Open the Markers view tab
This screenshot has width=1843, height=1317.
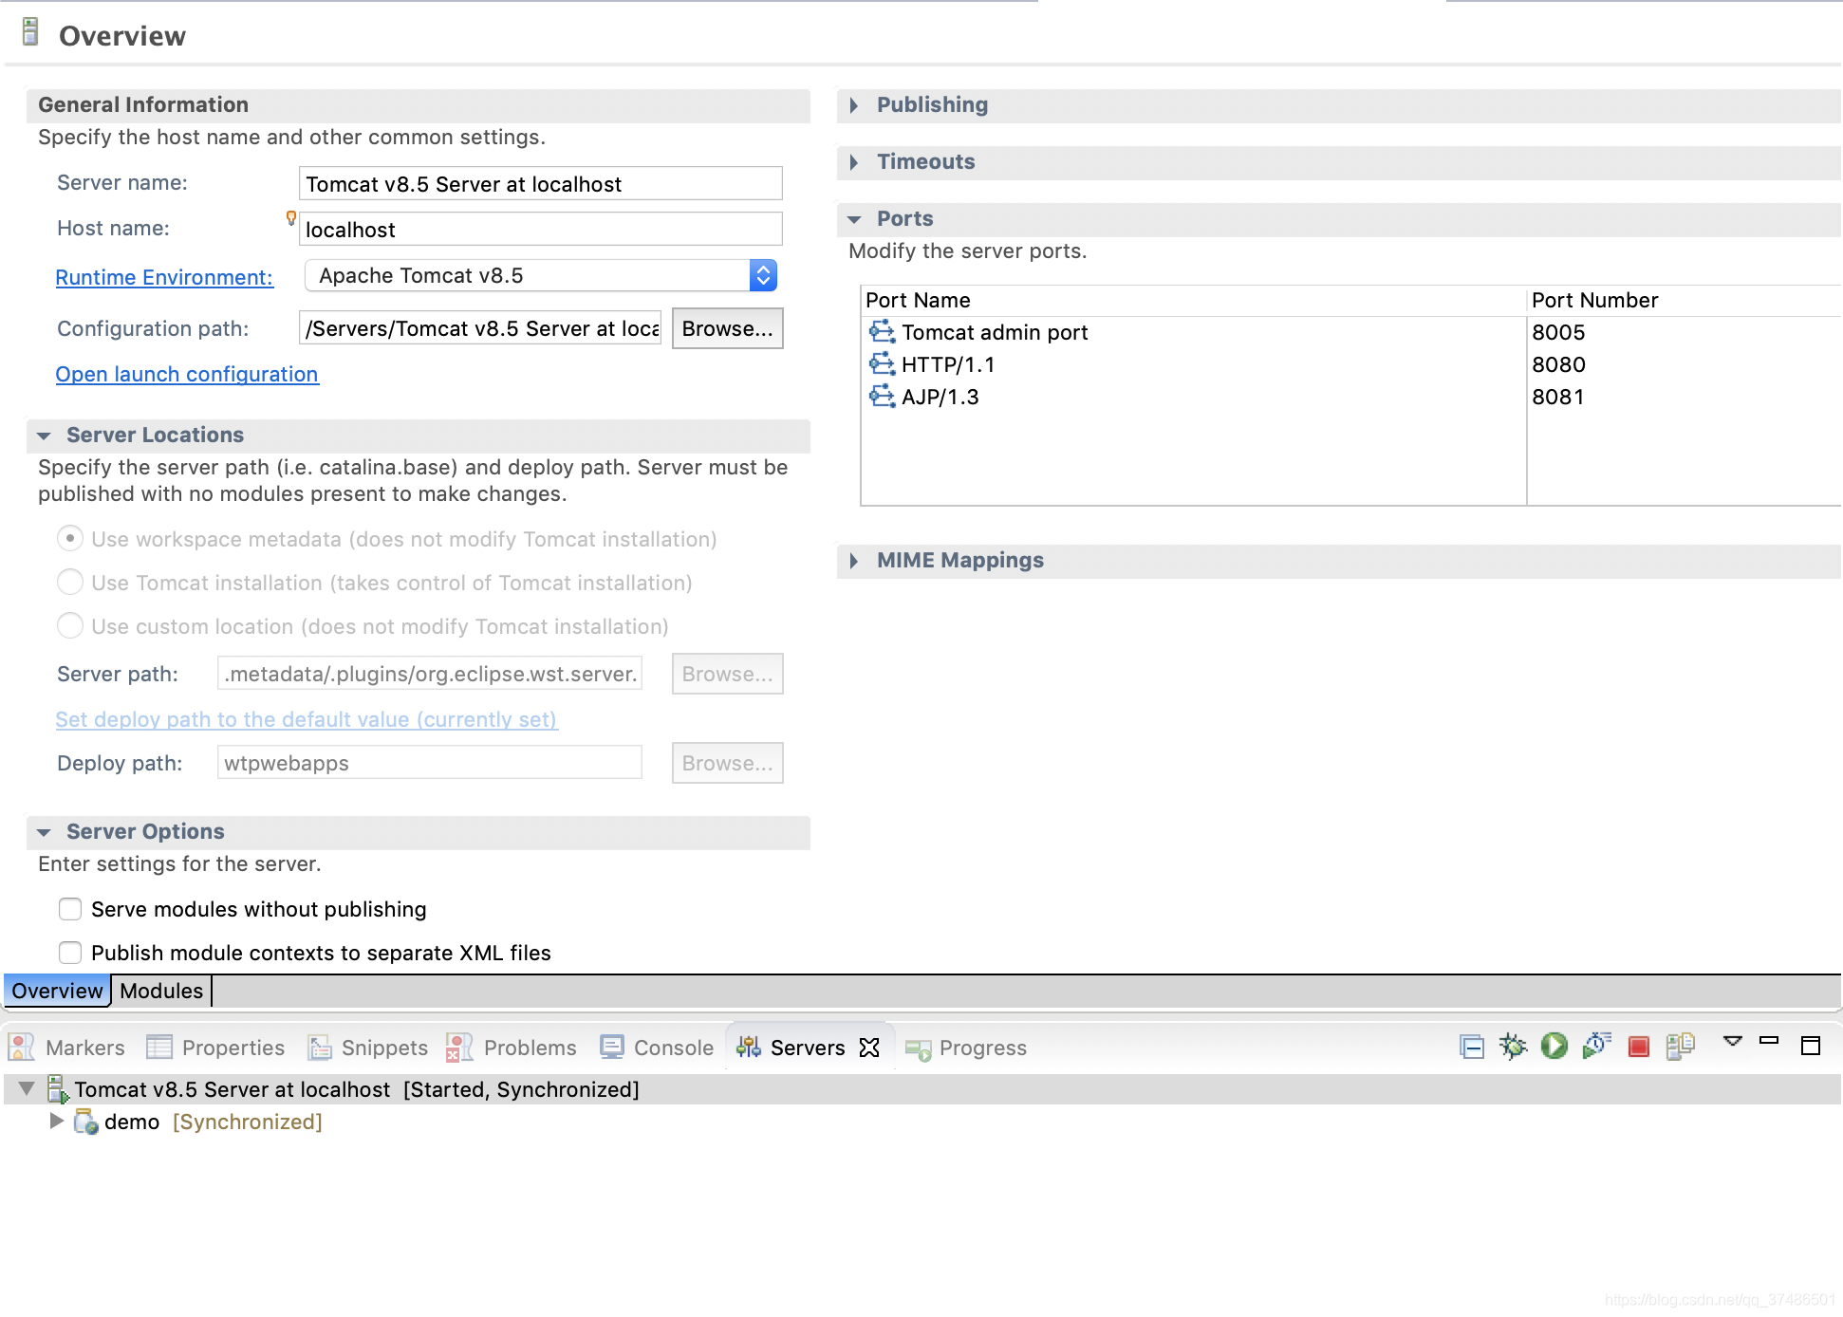pos(66,1048)
